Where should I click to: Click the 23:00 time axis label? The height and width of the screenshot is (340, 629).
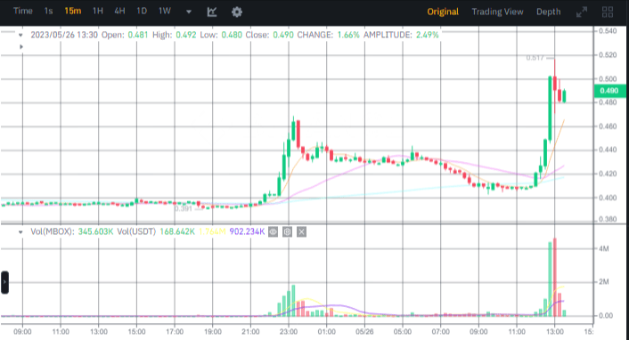(289, 332)
